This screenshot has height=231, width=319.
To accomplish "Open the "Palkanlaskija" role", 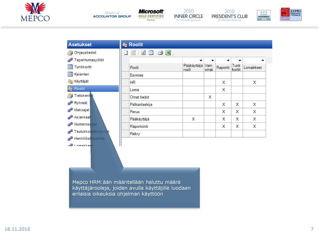I will coord(141,105).
